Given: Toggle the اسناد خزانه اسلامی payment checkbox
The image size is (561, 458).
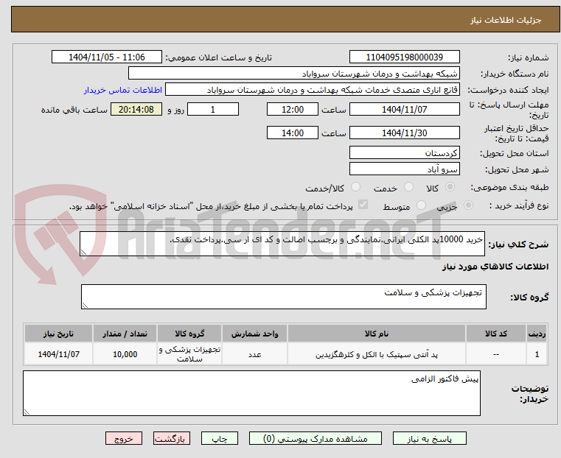Looking at the screenshot, I should click(x=363, y=205).
